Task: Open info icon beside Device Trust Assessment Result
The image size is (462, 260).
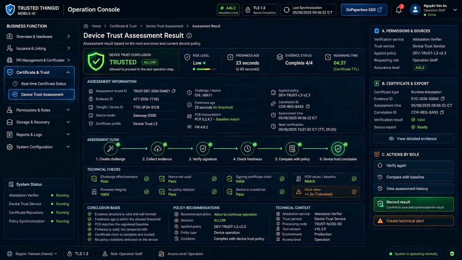Action: (x=189, y=36)
